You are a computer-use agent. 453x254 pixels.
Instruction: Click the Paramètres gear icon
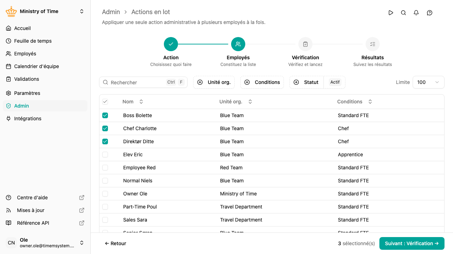[x=8, y=93]
